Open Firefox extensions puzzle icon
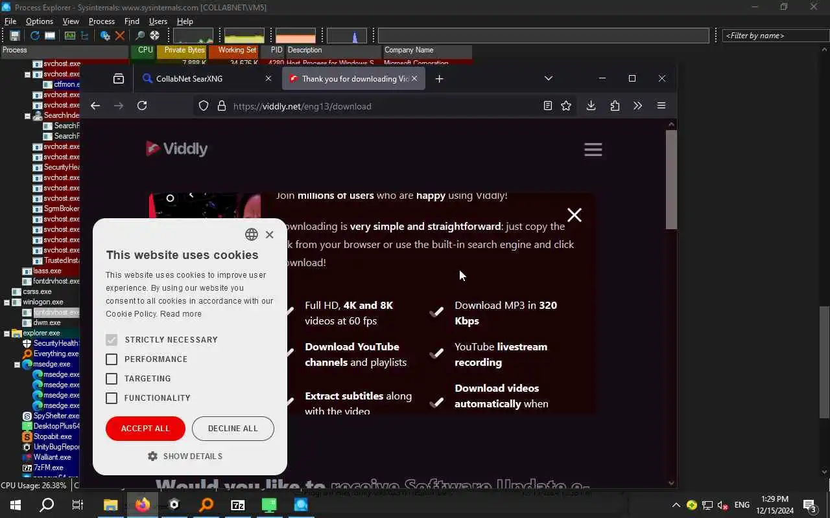This screenshot has height=518, width=830. pos(615,106)
